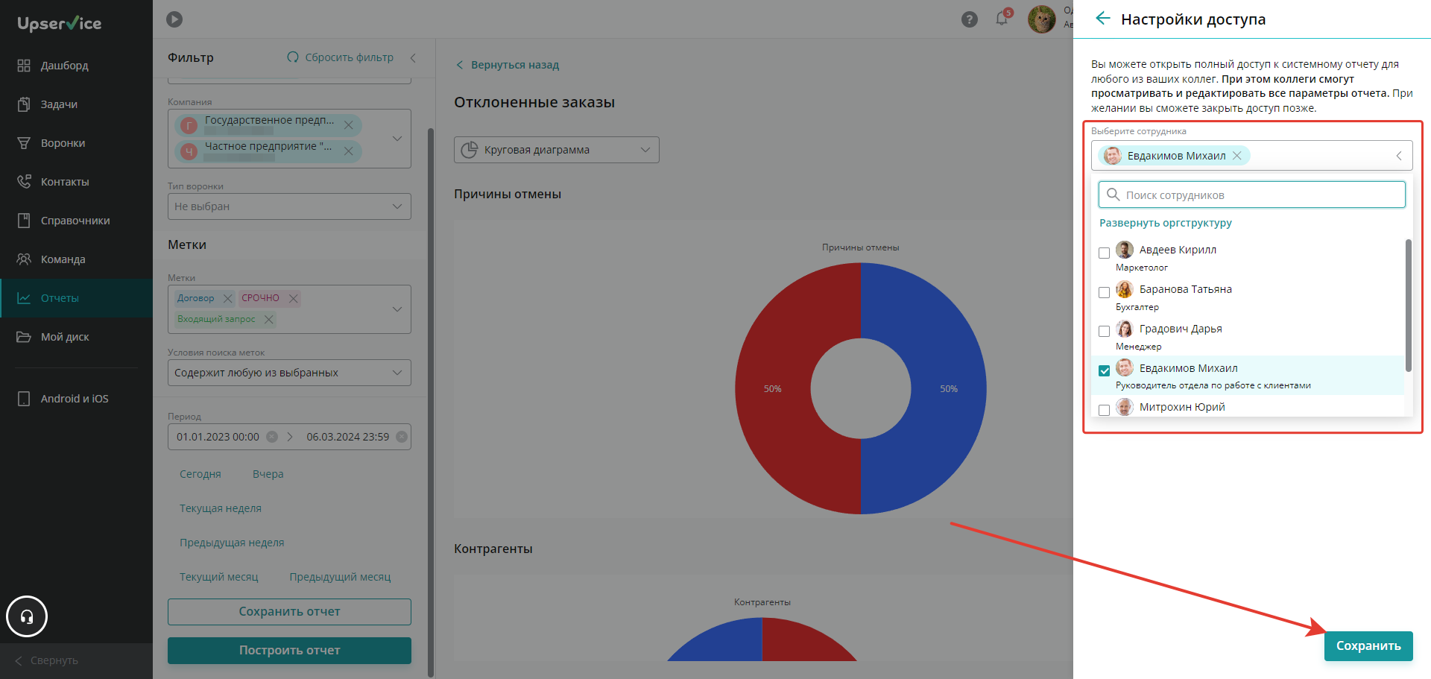Remove the Договор tag

(x=227, y=298)
